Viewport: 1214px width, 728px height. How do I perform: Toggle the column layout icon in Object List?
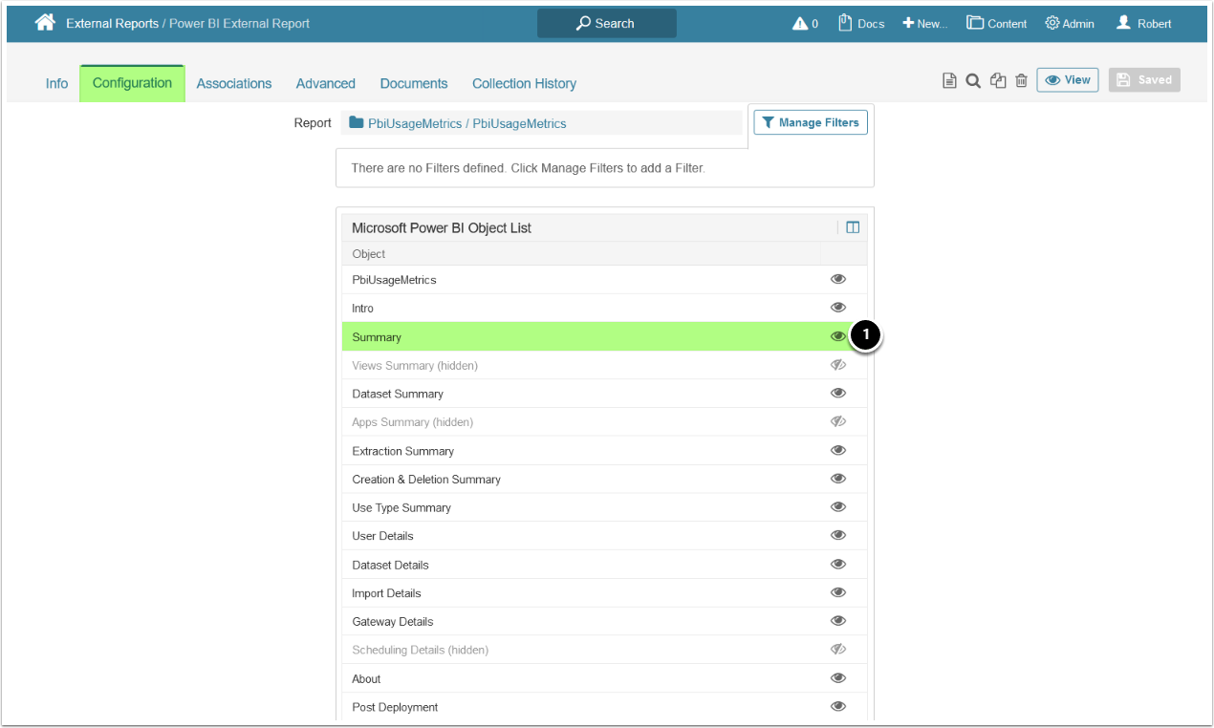coord(853,227)
